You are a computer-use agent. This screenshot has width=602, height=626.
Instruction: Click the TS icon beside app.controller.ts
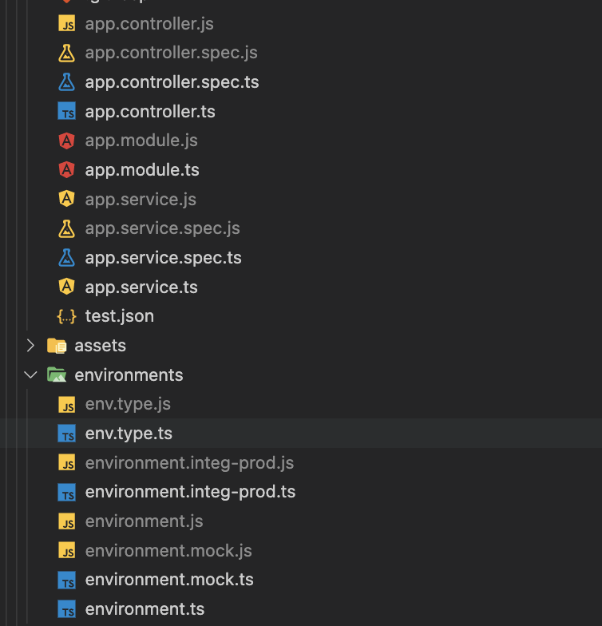pyautogui.click(x=67, y=112)
